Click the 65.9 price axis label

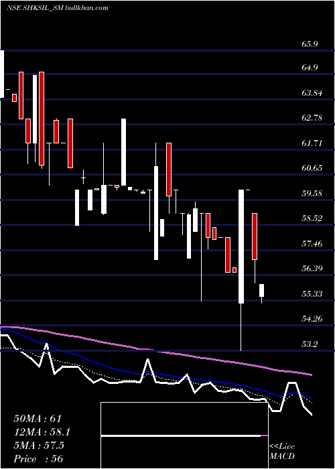[x=310, y=44]
